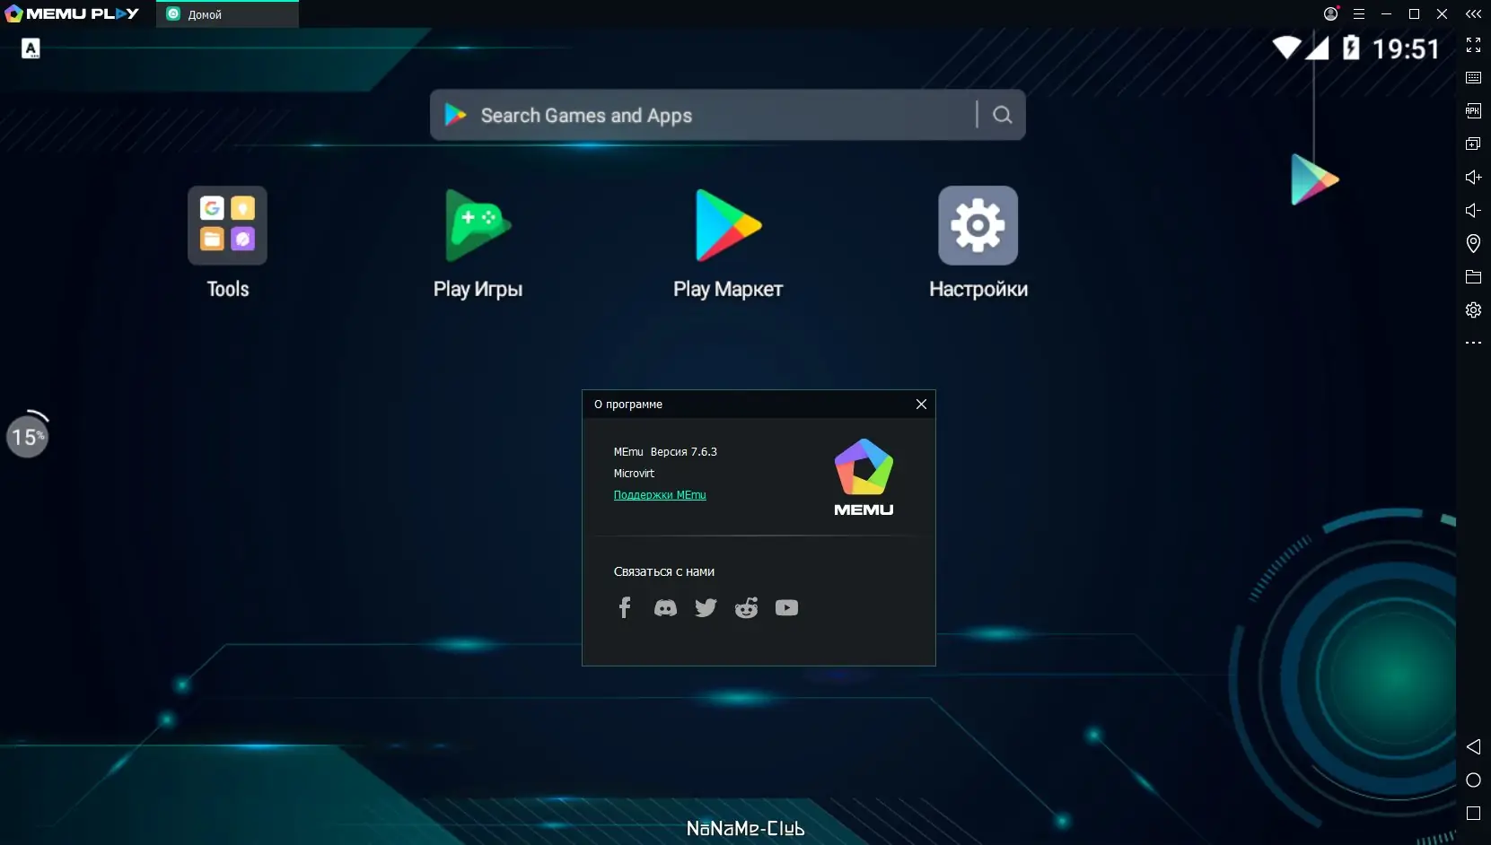Screen dimensions: 1491x845
Task: Click the cellular signal status icon
Action: pyautogui.click(x=1317, y=48)
